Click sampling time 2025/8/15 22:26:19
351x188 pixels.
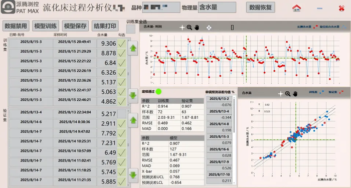pos(75,73)
